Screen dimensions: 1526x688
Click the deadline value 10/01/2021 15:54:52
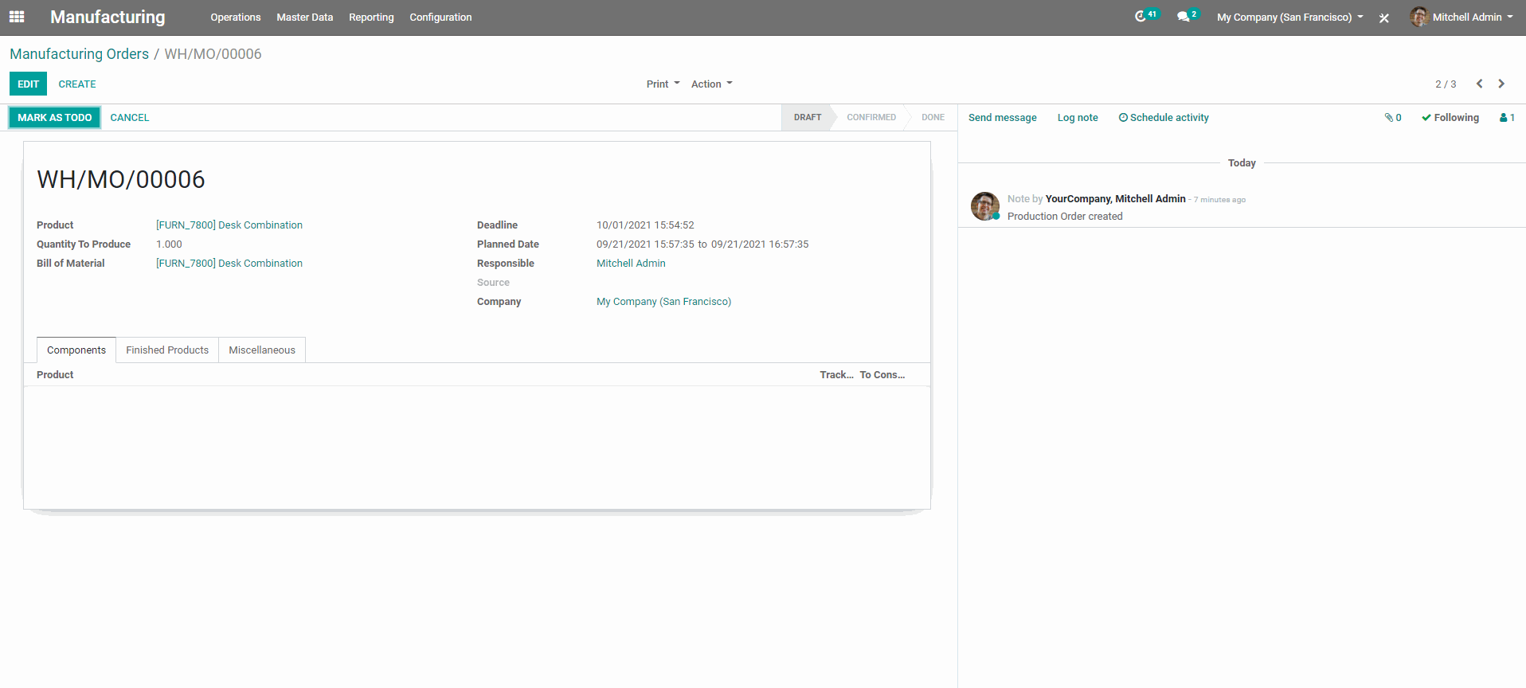point(645,225)
